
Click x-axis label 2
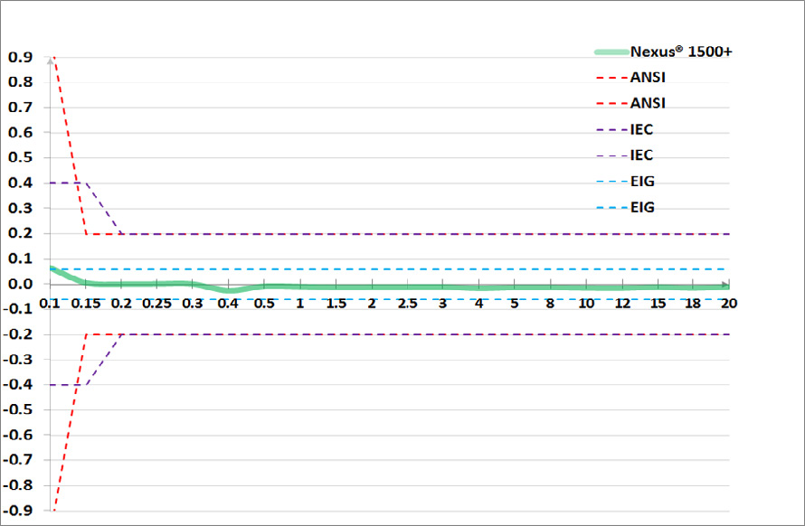(x=372, y=304)
